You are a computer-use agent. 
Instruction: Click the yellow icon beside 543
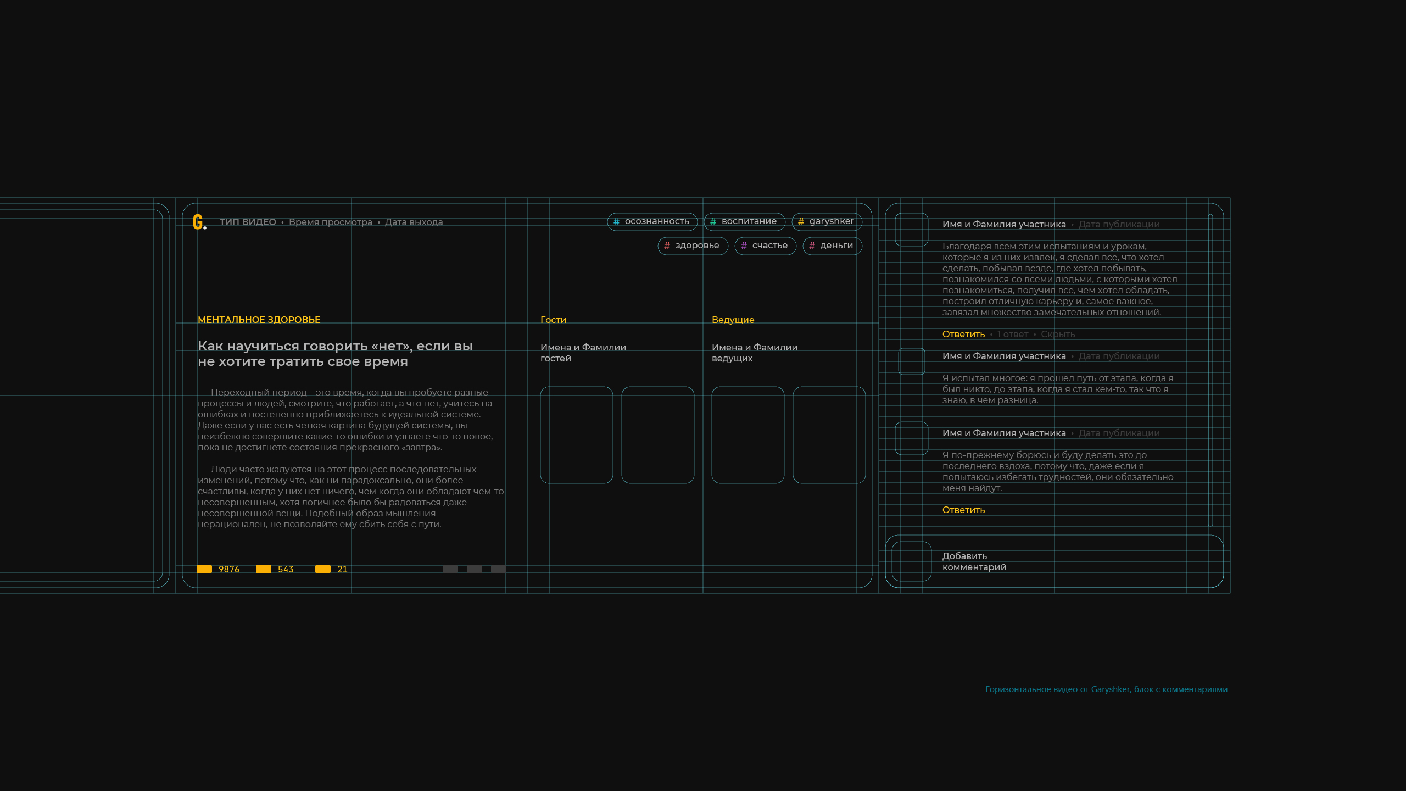[264, 569]
